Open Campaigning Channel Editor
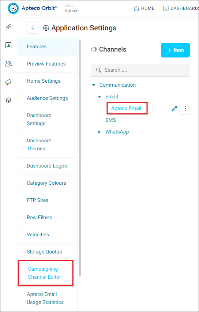Image resolution: width=199 pixels, height=312 pixels. (x=46, y=273)
